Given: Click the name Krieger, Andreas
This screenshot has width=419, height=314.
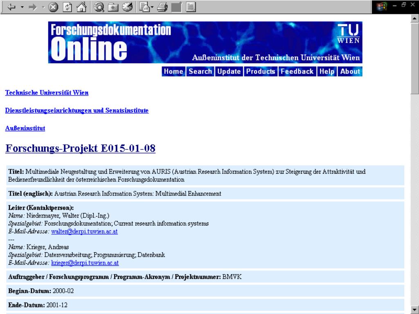Looking at the screenshot, I should (47, 247).
